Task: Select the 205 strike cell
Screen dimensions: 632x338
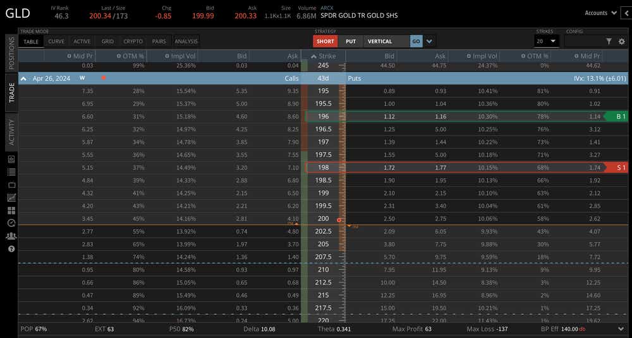Action: (323, 244)
